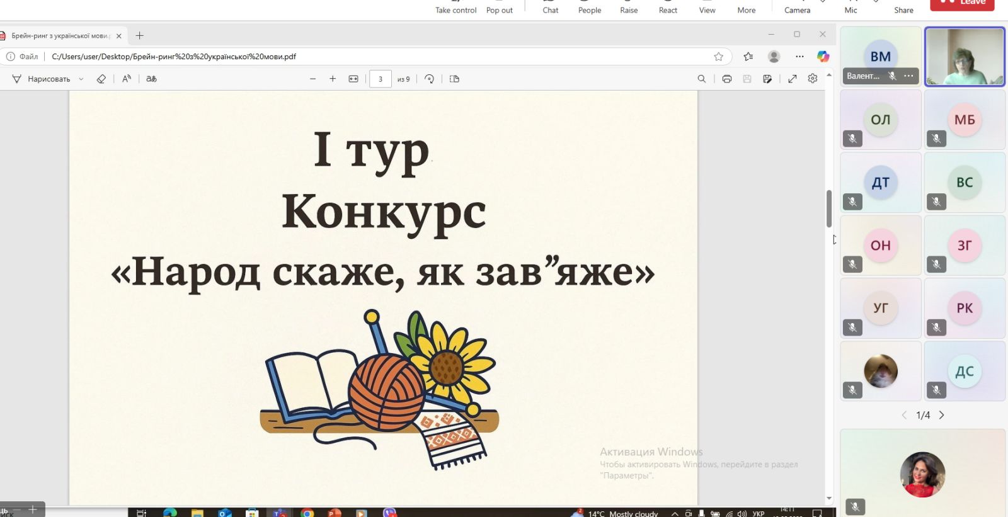1008x517 pixels.
Task: Open the browser Settings and more menu
Action: pos(799,56)
